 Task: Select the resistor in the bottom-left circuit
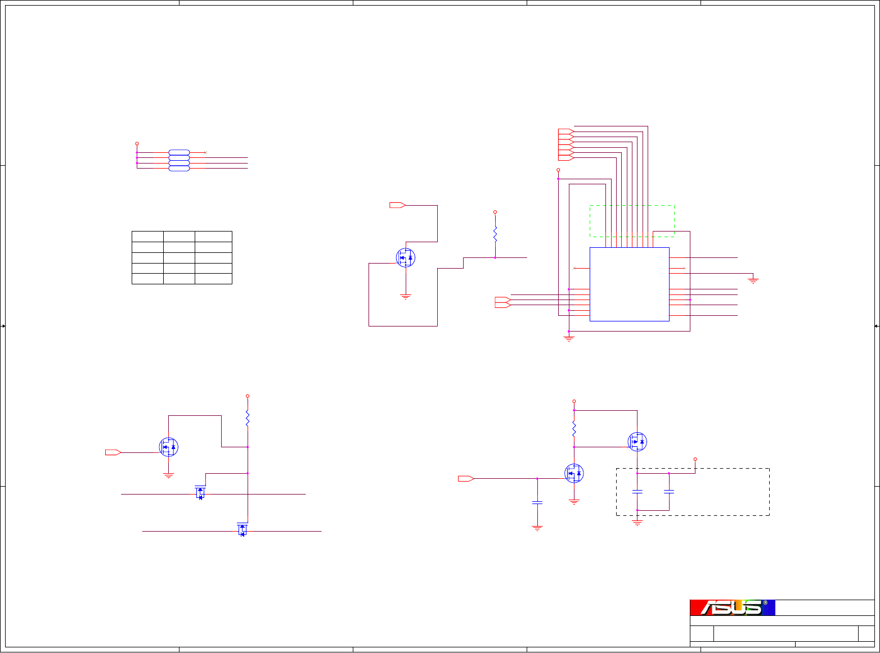click(x=248, y=418)
